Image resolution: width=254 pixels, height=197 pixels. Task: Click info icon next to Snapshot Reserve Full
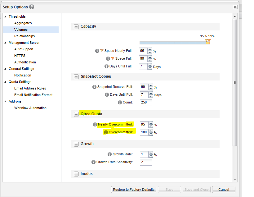pos(94,87)
